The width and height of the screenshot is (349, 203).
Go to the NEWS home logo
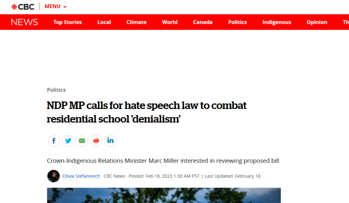coord(24,22)
